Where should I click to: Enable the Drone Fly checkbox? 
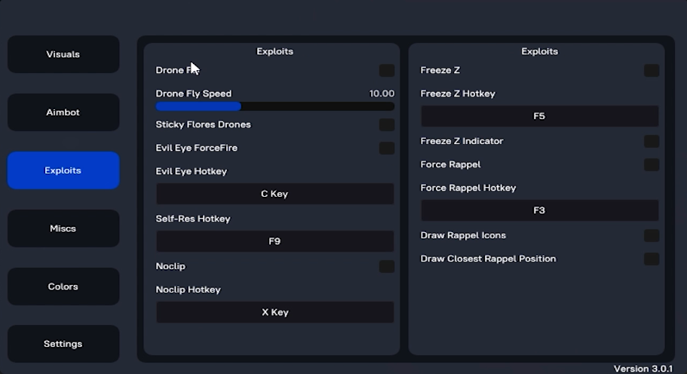[x=387, y=70]
